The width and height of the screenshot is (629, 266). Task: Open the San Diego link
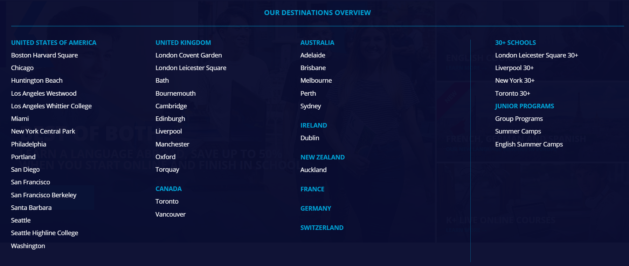point(25,169)
